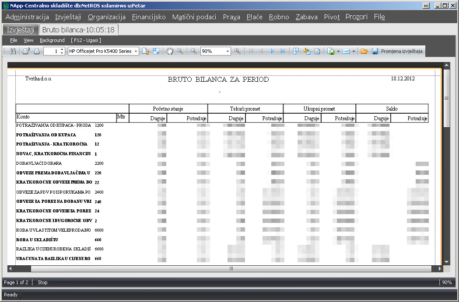Click the print icon in toolbar
459x302 pixels.
[x=37, y=51]
